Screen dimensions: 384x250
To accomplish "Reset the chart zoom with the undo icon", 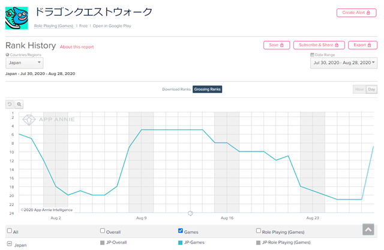I will (x=10, y=105).
